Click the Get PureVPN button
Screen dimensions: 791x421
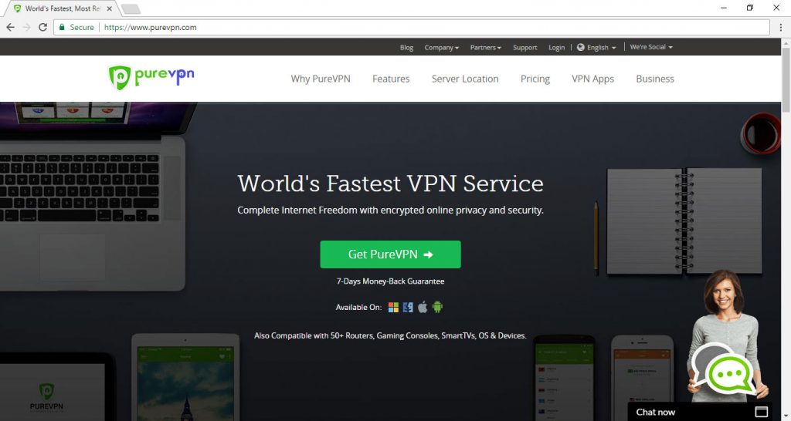click(x=390, y=254)
